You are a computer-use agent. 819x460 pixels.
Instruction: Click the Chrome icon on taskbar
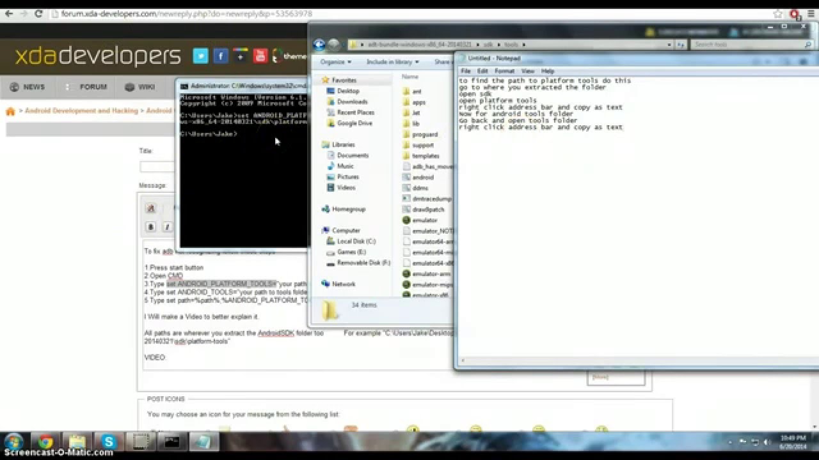tap(45, 441)
